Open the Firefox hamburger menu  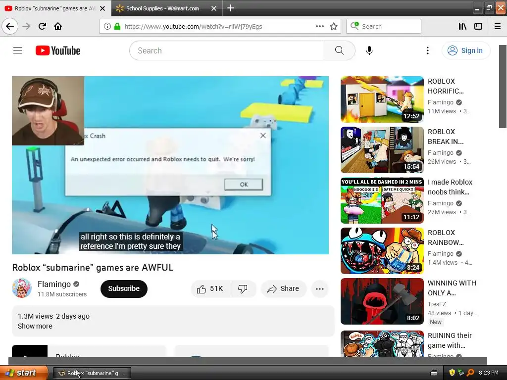tap(498, 26)
